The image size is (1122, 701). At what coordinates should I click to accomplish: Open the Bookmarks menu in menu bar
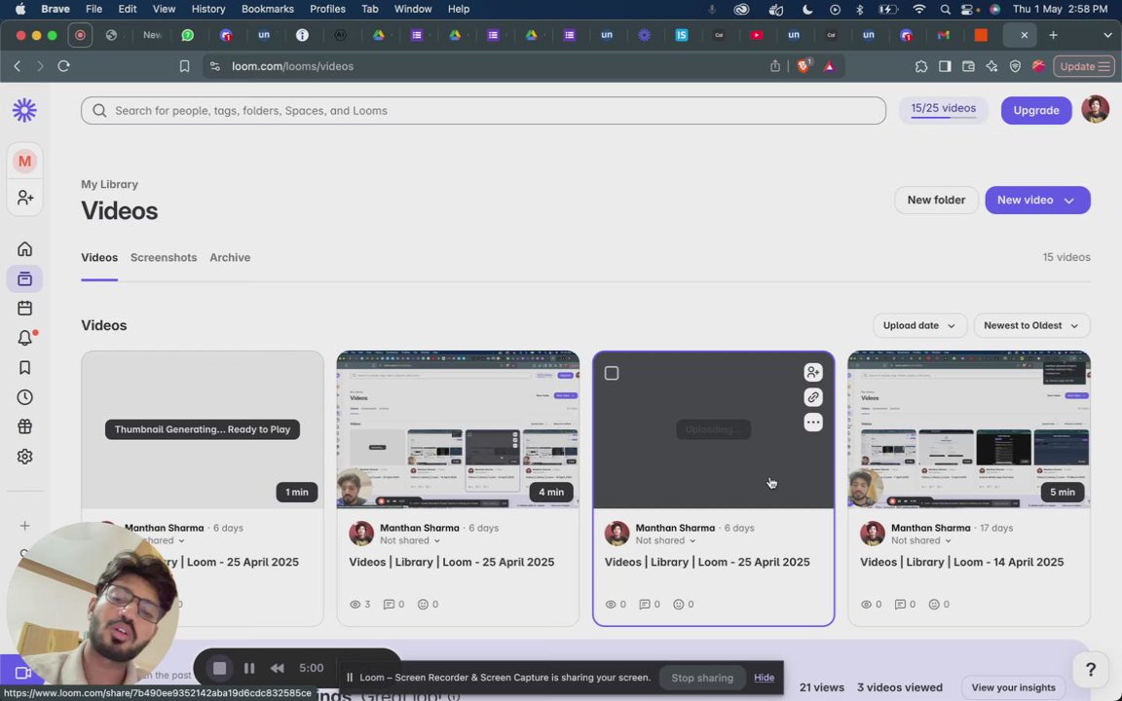268,10
